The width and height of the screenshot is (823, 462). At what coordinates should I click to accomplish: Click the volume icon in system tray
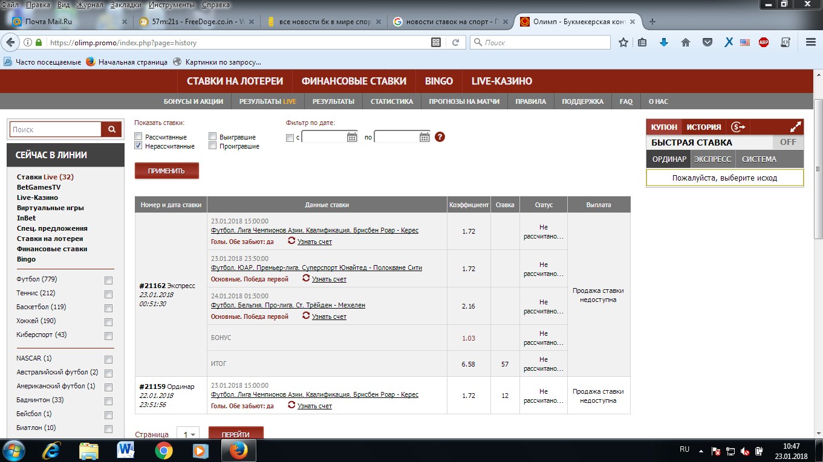(745, 451)
